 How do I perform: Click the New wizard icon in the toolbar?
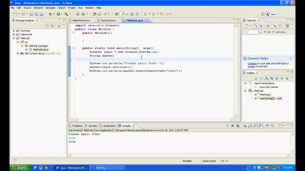click(15, 14)
